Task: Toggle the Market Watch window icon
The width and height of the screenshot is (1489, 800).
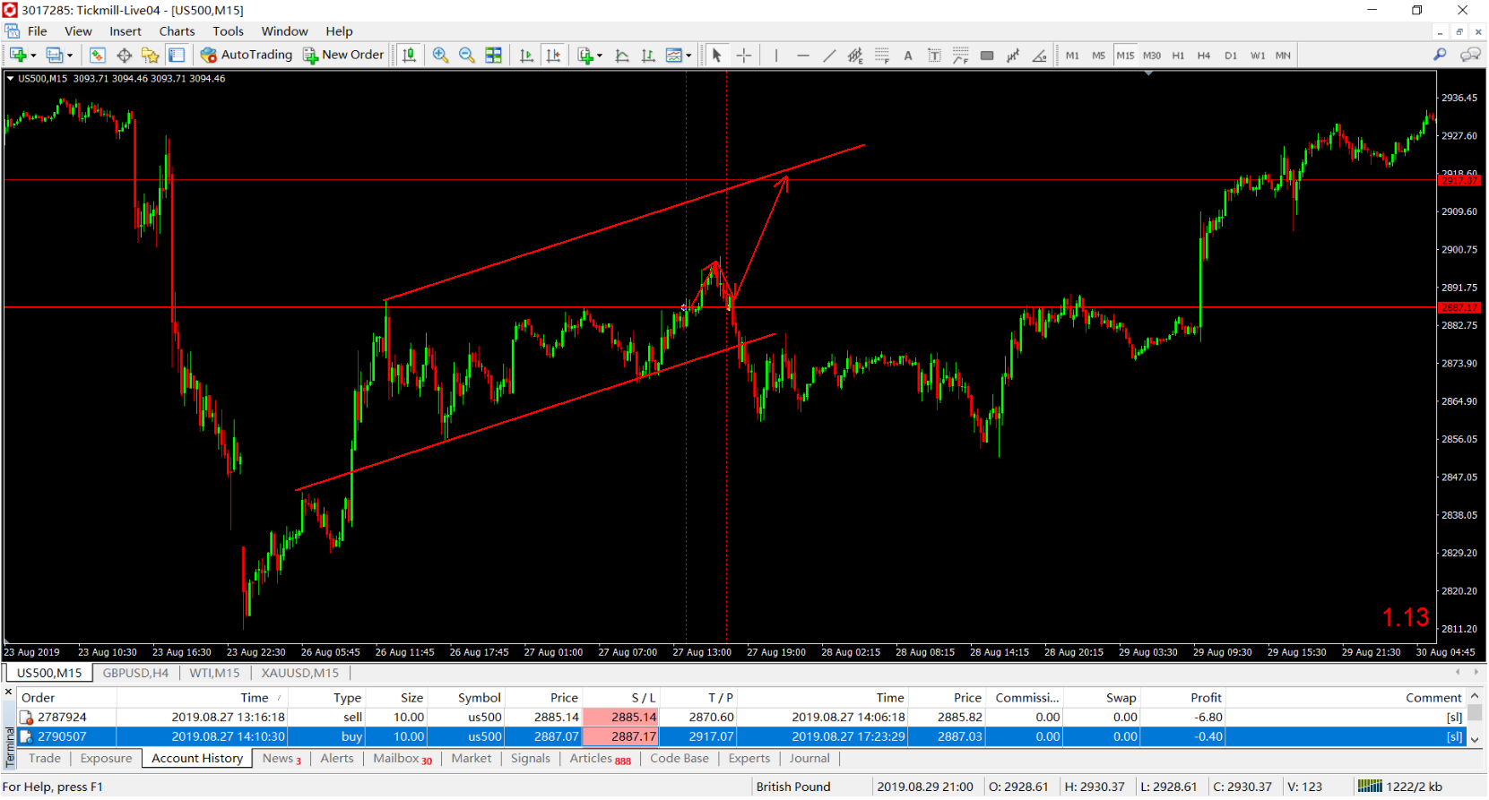Action: tap(98, 56)
